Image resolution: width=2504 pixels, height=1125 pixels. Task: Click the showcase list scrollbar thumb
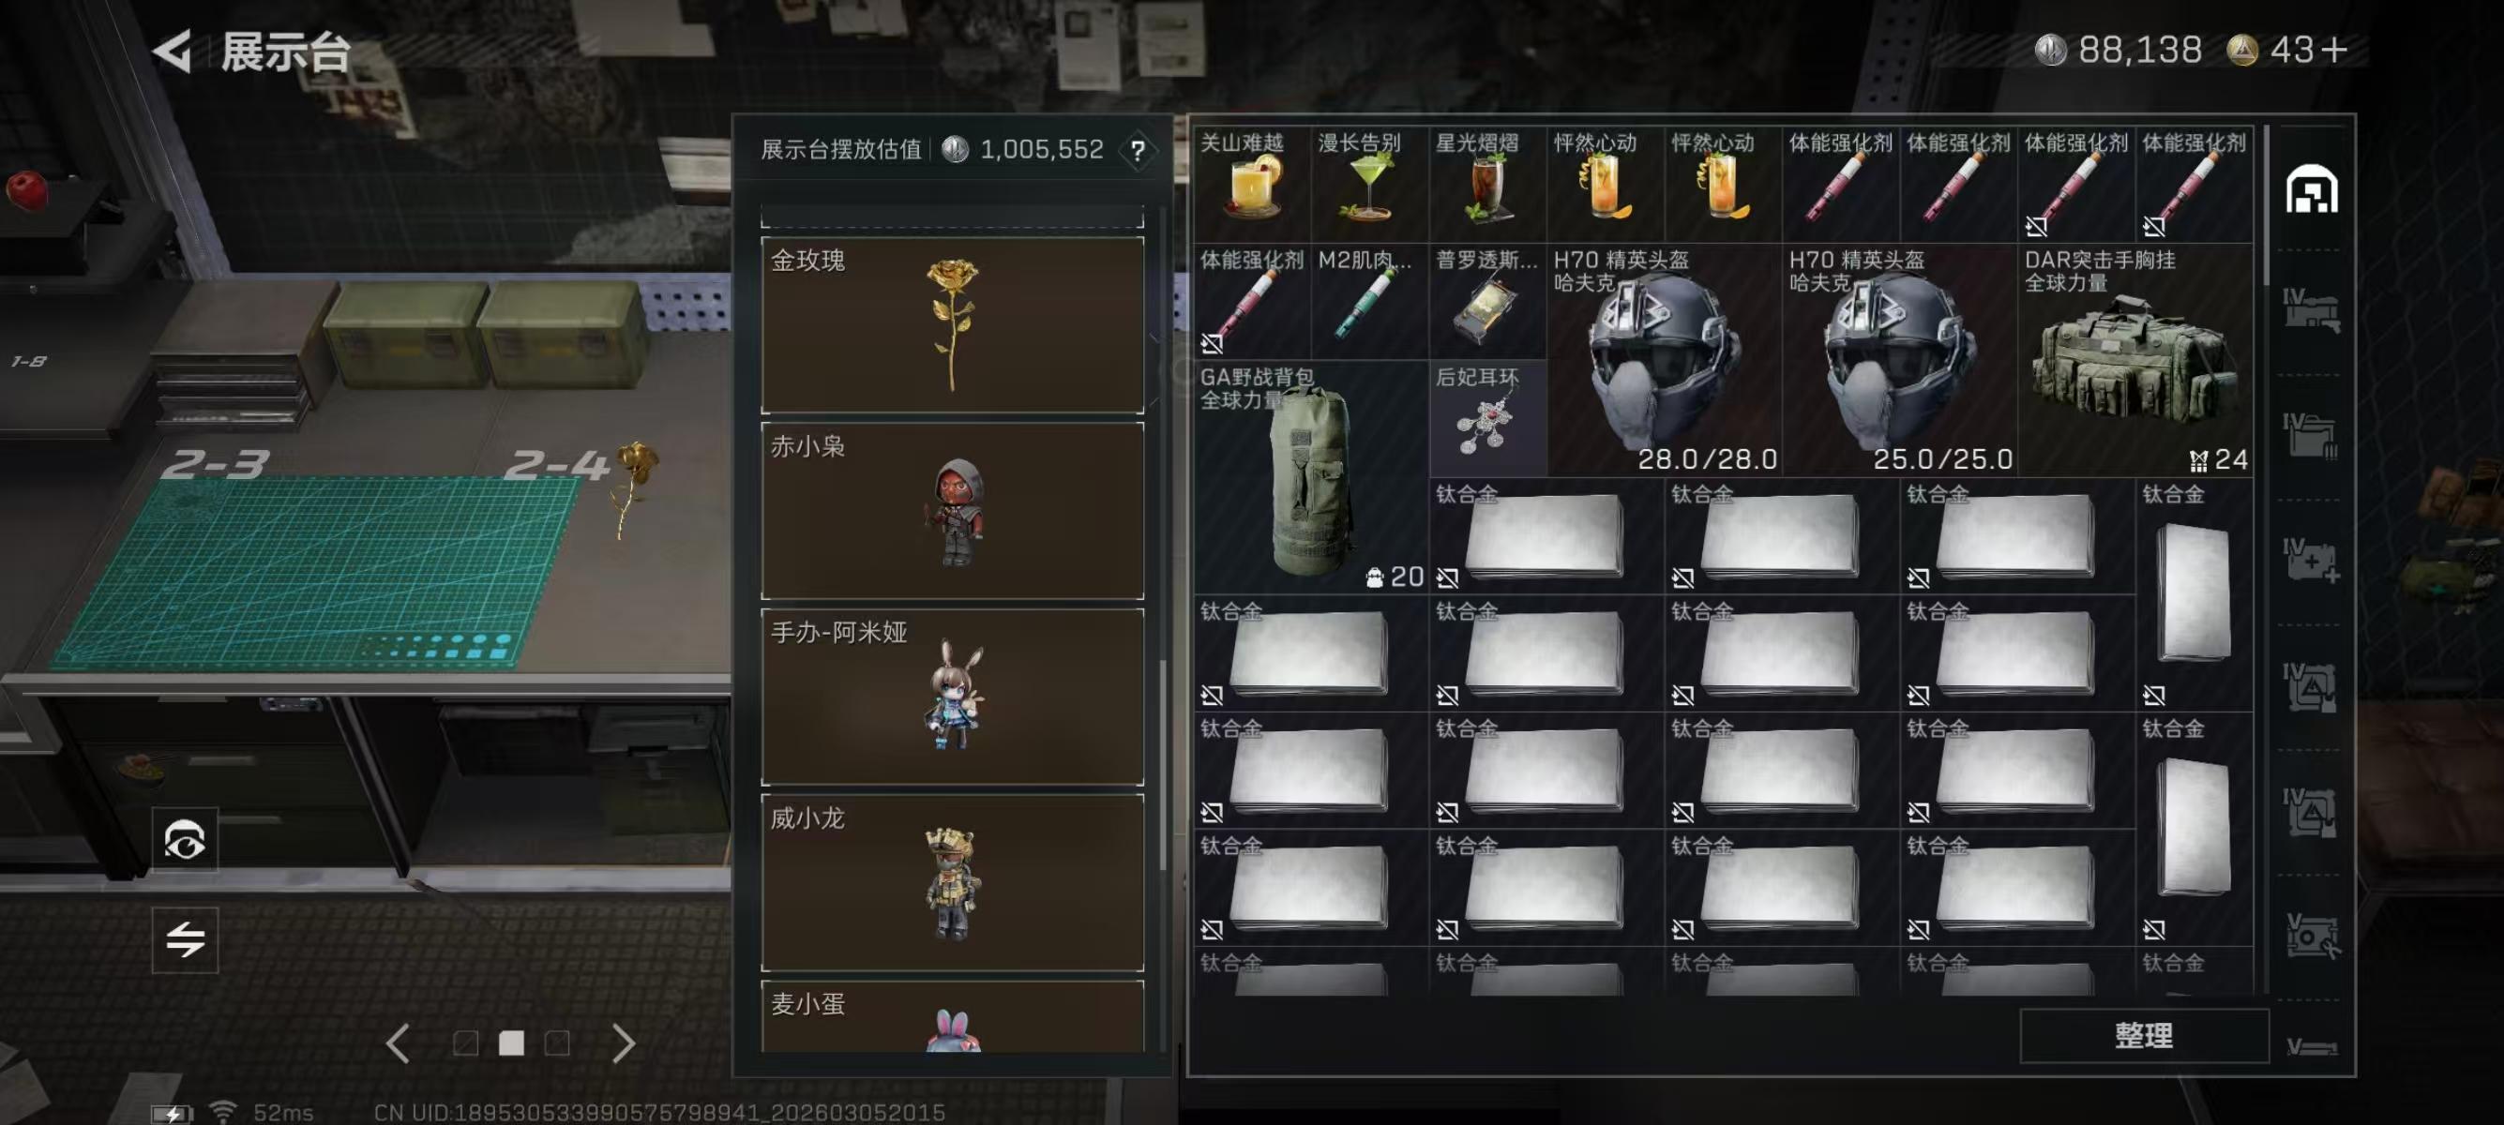coord(1163,765)
